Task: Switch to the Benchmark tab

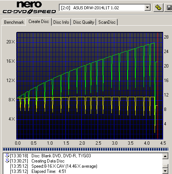Action: tap(14, 22)
